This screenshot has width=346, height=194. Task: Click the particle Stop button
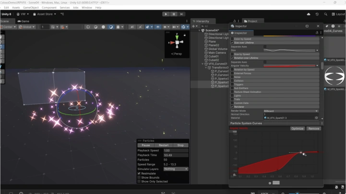(x=180, y=145)
